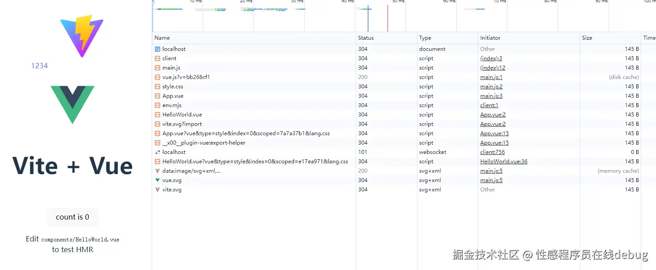
Task: Click the 'count is 0' button
Action: (72, 217)
